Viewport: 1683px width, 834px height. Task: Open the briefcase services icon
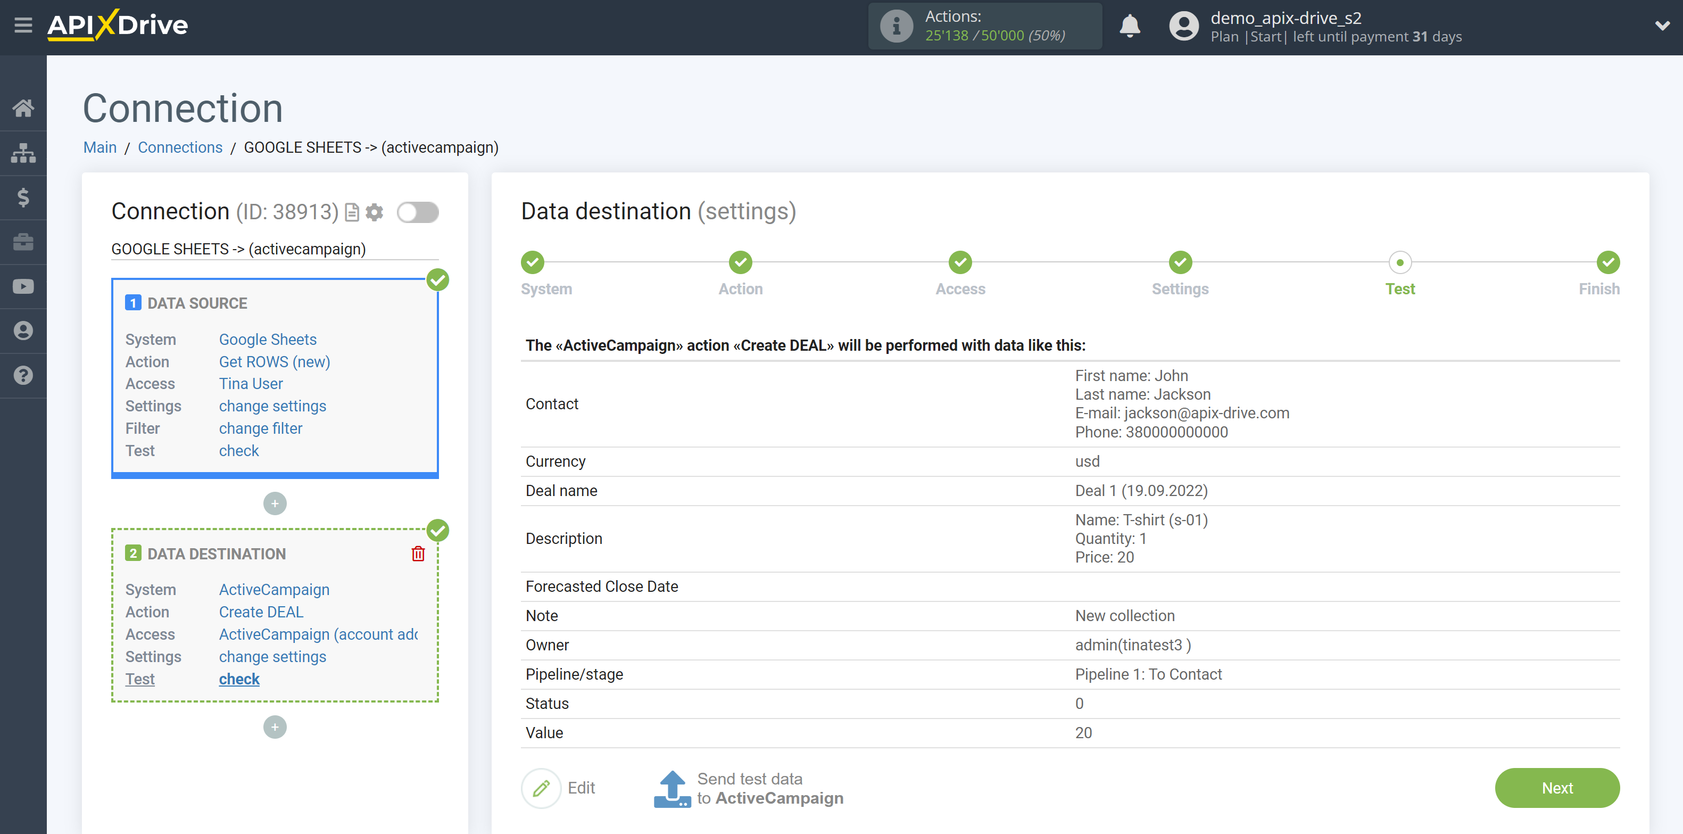click(x=23, y=242)
